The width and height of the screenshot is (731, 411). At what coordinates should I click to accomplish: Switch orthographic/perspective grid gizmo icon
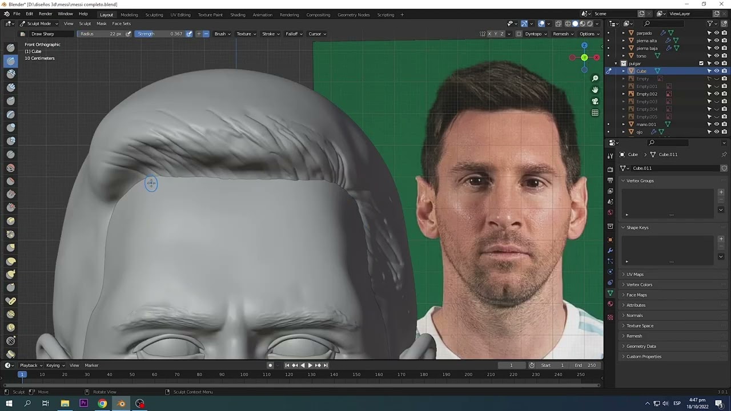[x=595, y=112]
